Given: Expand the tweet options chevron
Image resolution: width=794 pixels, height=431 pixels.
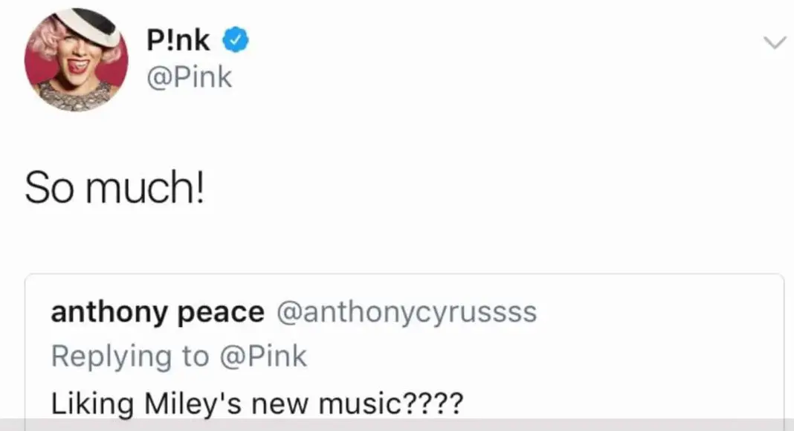Looking at the screenshot, I should tap(775, 43).
